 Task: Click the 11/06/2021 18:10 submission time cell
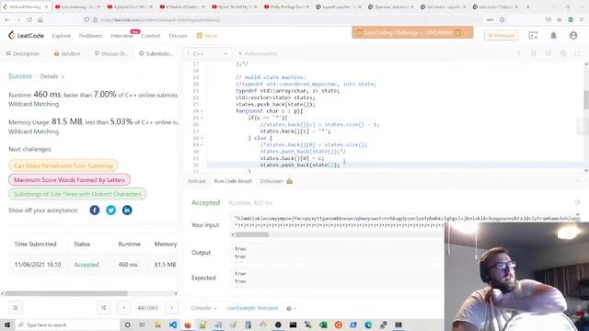[x=38, y=265]
